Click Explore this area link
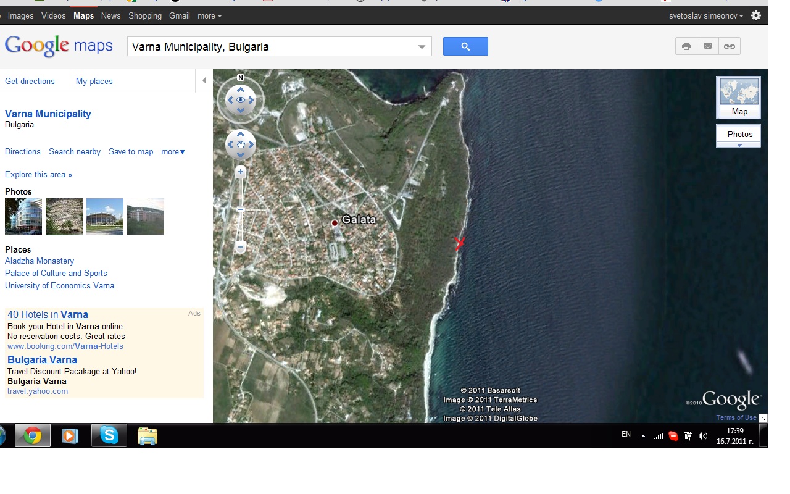This screenshot has height=494, width=790. pyautogui.click(x=38, y=175)
